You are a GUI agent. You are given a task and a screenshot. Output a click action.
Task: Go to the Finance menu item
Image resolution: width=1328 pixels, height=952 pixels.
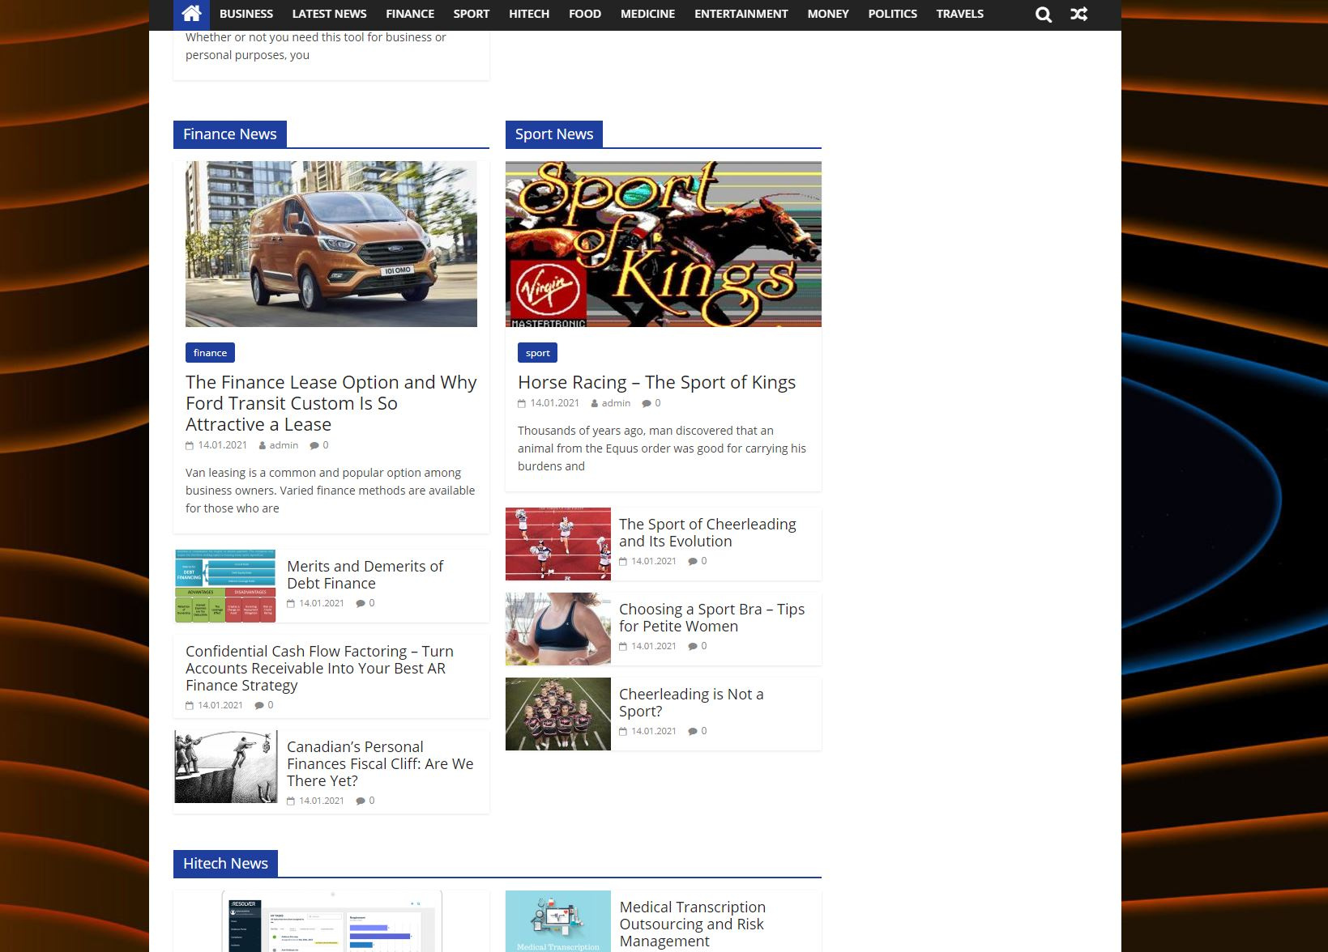pos(410,14)
